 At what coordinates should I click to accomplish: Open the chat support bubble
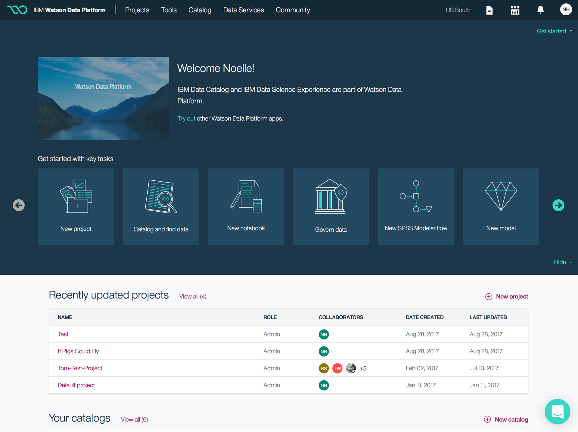click(558, 412)
